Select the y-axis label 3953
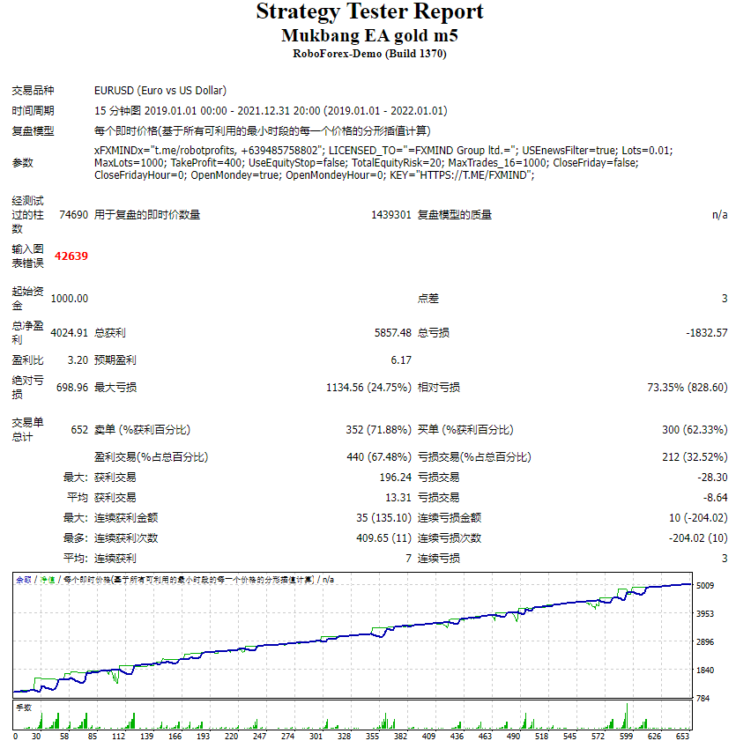The height and width of the screenshot is (741, 736). [x=705, y=614]
